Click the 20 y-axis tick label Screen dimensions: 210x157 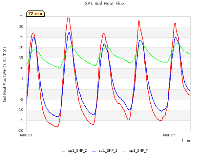tap(21, 47)
